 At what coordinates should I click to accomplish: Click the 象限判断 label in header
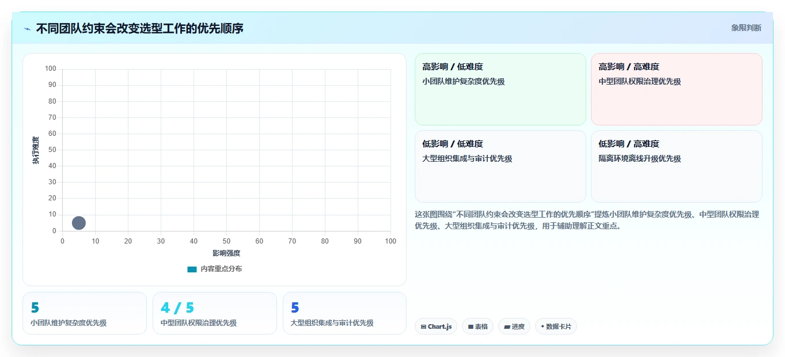pyautogui.click(x=746, y=28)
